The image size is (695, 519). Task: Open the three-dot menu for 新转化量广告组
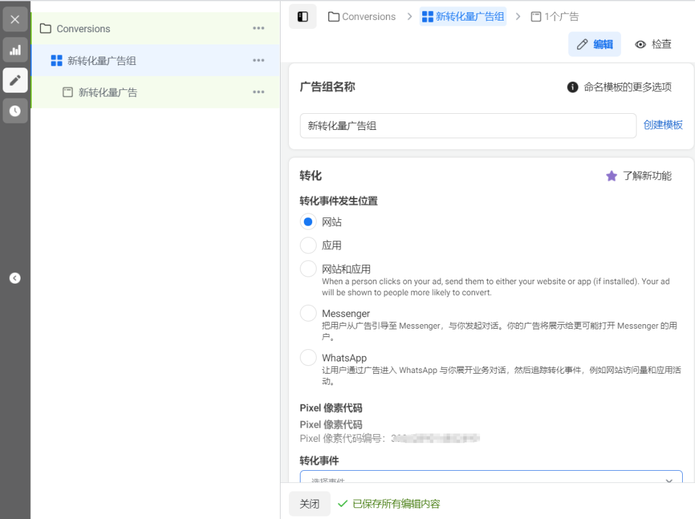click(x=259, y=60)
